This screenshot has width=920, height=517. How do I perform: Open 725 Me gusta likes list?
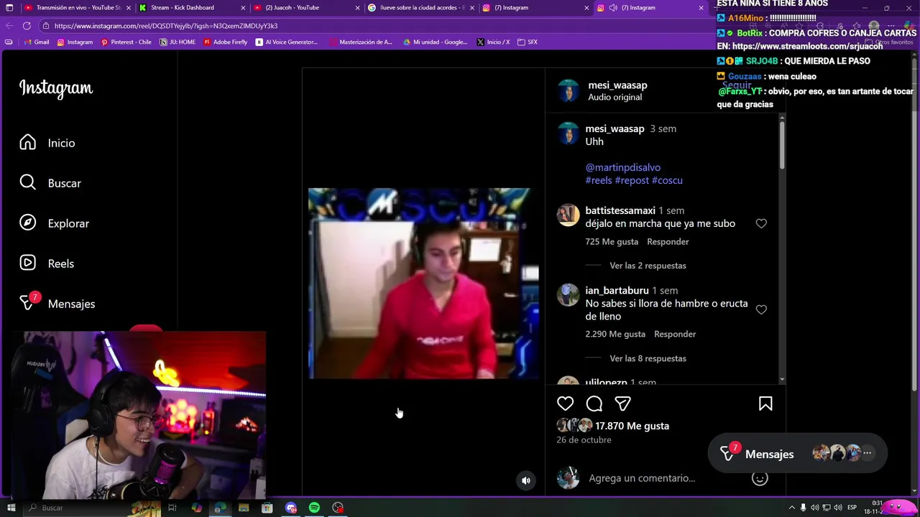[612, 242]
